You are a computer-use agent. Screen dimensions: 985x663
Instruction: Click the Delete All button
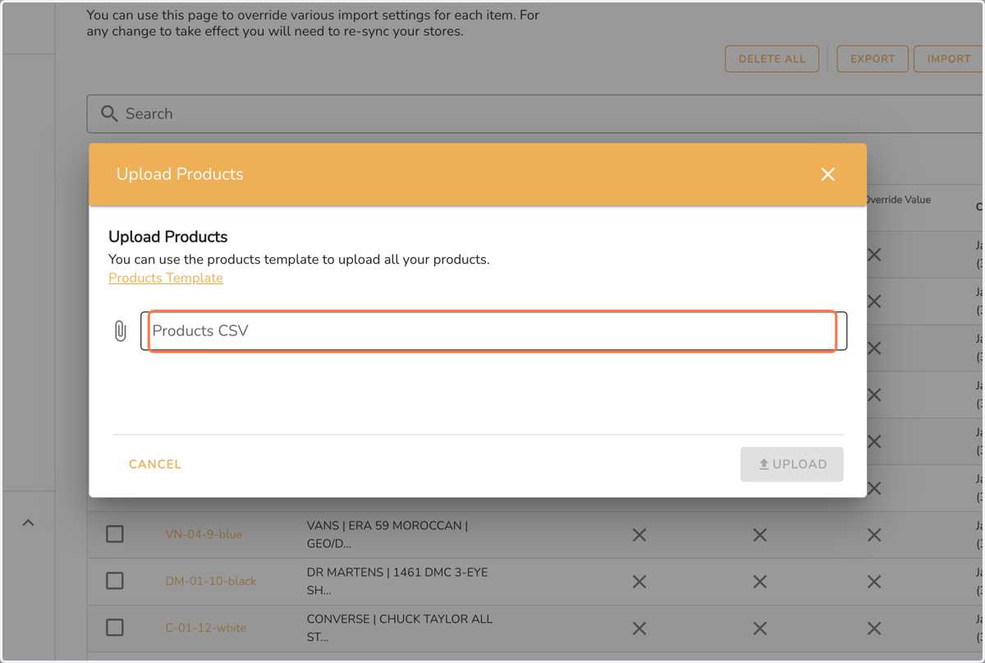[772, 59]
